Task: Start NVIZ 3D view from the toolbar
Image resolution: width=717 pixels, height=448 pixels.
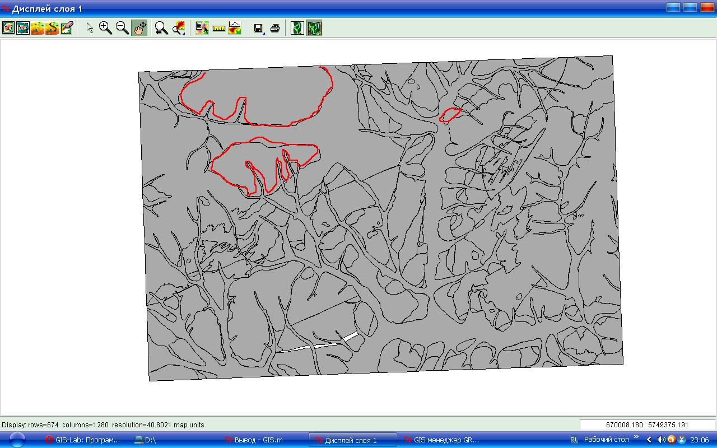Action: coord(38,28)
